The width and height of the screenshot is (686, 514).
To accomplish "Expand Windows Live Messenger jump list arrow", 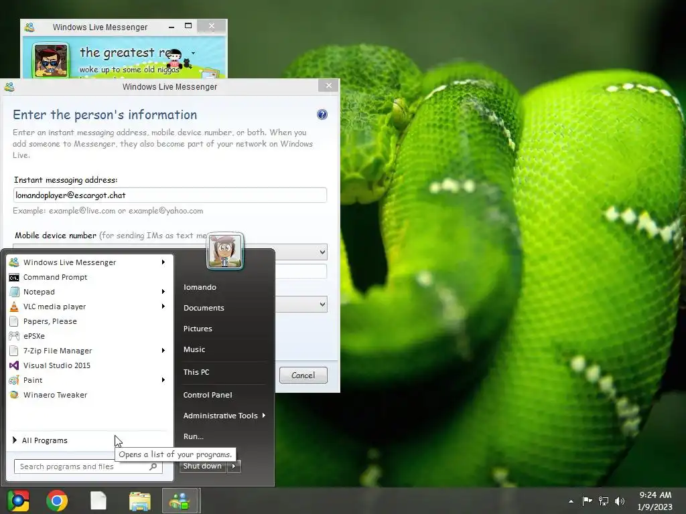I will tap(163, 262).
